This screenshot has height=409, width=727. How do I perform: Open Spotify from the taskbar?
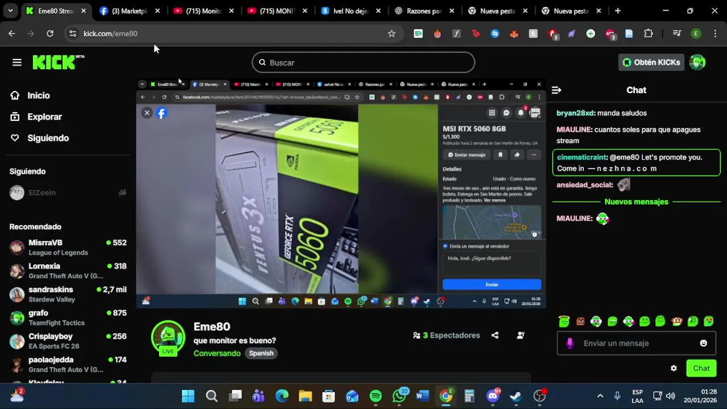[375, 395]
